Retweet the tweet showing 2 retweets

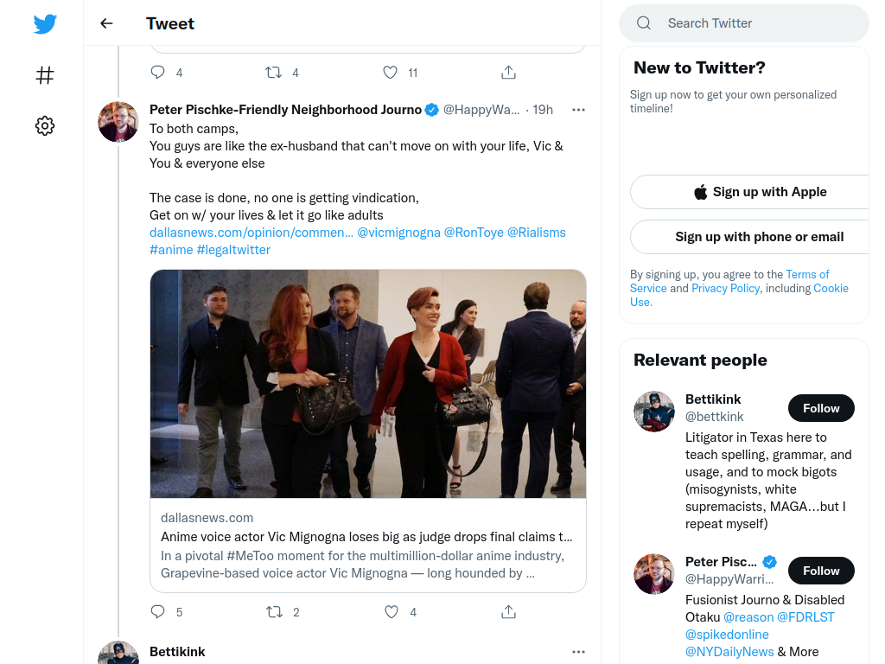pyautogui.click(x=274, y=611)
